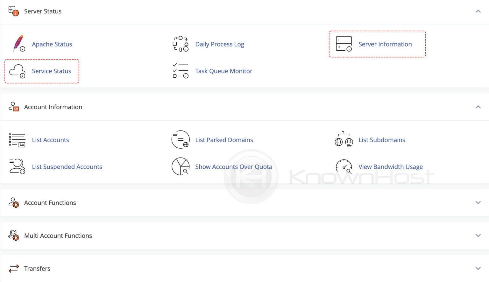Click the Service Status cloud icon
489x282 pixels.
coord(17,71)
